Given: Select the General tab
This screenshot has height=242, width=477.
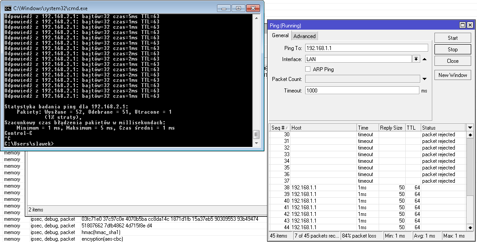Looking at the screenshot, I should click(280, 36).
